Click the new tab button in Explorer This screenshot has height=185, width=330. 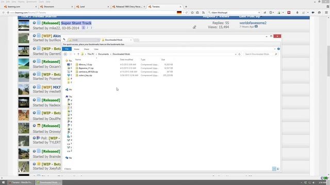(136, 40)
